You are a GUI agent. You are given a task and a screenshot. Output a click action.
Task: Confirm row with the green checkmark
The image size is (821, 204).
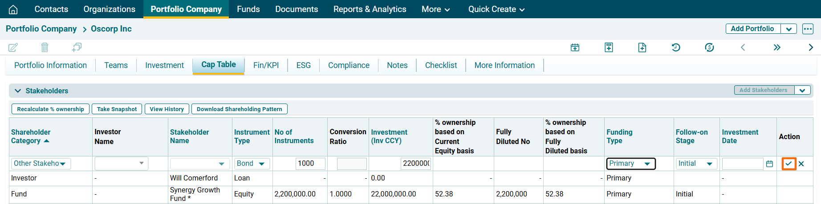pos(788,164)
